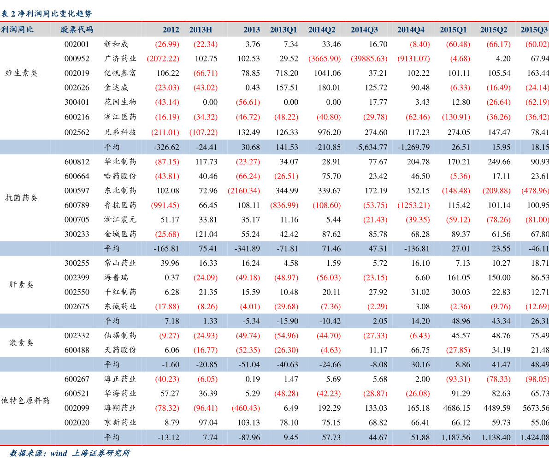Screen dimensions: 549x467
Task: Select stock name 广济药业
Action: (120, 59)
